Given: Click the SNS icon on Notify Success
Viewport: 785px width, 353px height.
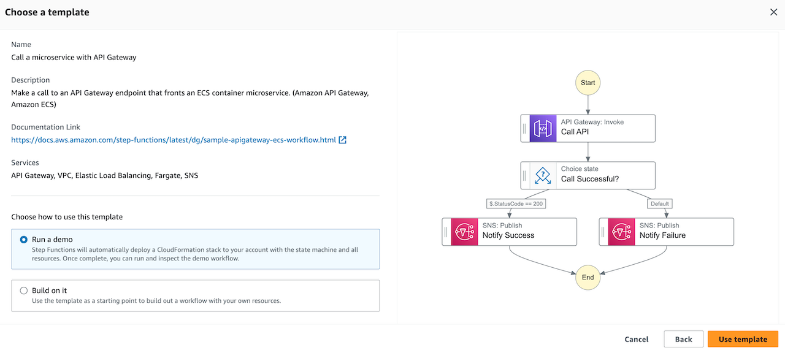Looking at the screenshot, I should point(464,232).
